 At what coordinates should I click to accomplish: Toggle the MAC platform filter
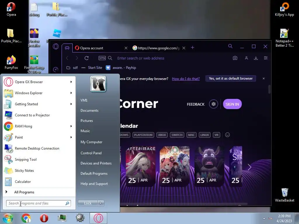click(x=191, y=135)
